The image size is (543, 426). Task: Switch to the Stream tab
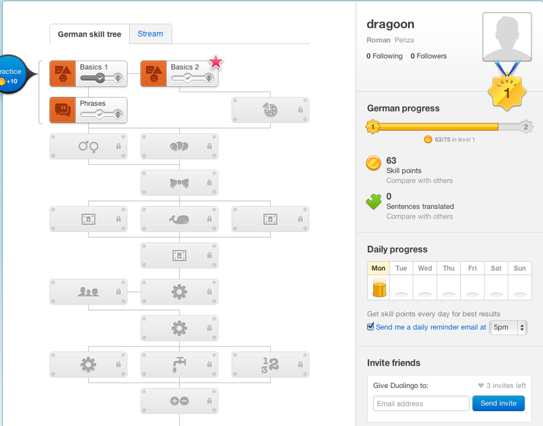[x=149, y=33]
